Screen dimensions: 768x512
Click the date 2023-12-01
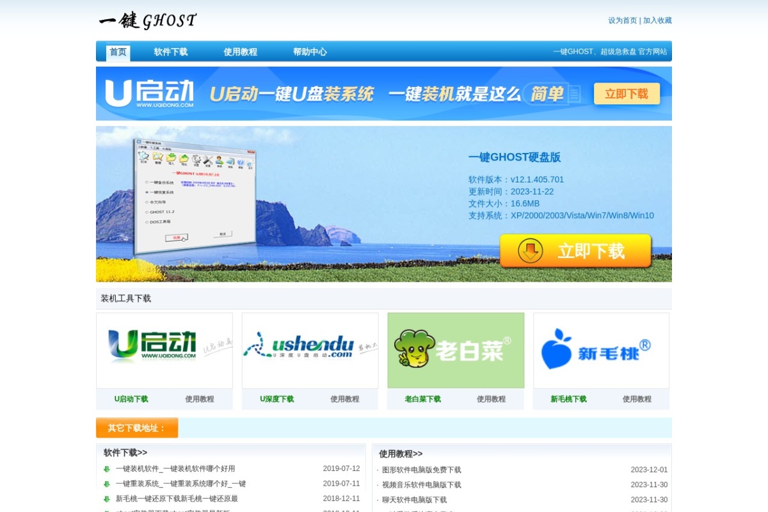[649, 470]
